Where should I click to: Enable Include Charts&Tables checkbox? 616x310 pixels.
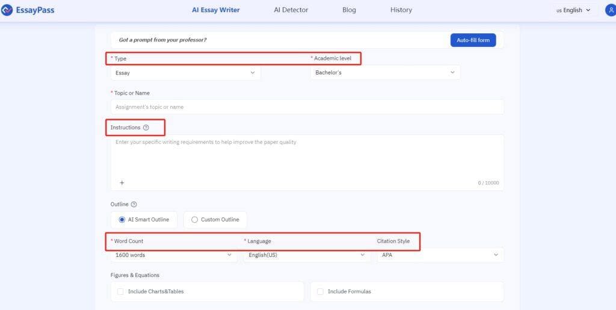120,291
